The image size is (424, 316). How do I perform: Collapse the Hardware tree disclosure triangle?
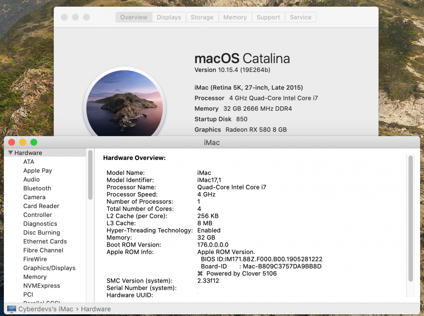coord(11,153)
